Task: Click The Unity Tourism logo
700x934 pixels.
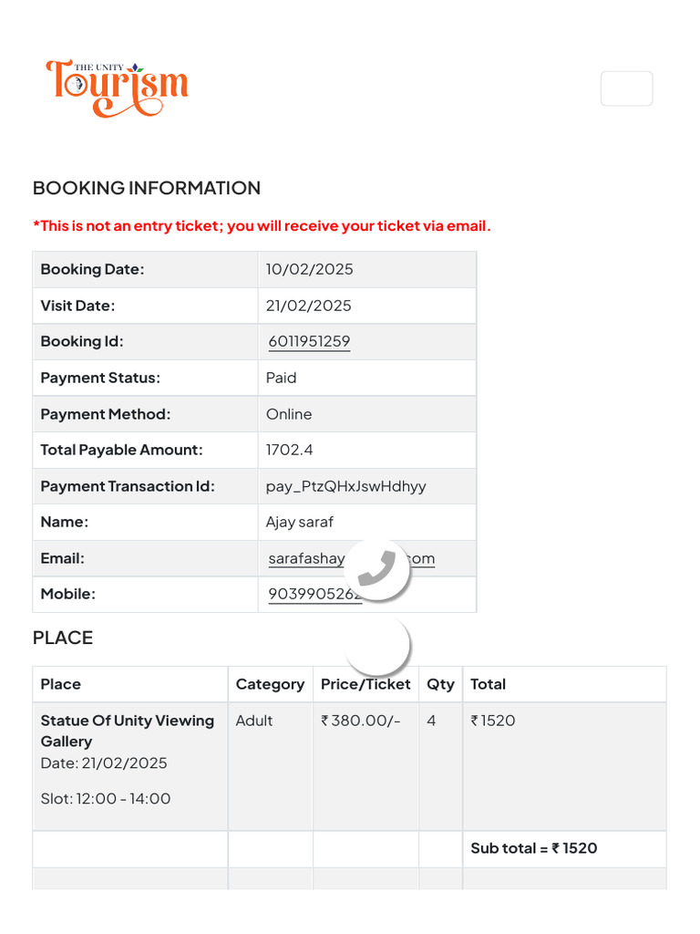Action: click(117, 88)
